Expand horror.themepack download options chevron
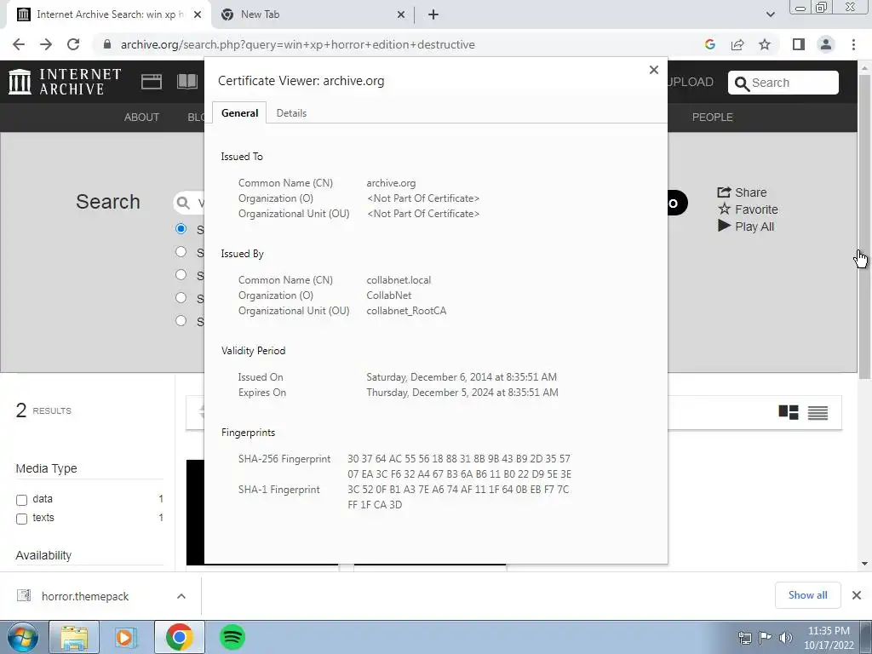The width and height of the screenshot is (872, 654). [x=181, y=596]
